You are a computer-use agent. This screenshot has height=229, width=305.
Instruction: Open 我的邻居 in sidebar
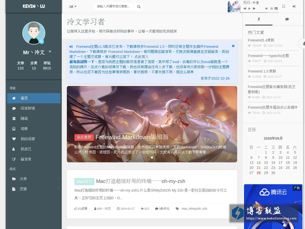(34, 139)
